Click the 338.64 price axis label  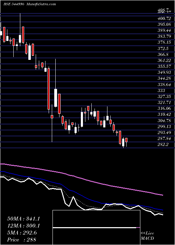click(x=164, y=85)
